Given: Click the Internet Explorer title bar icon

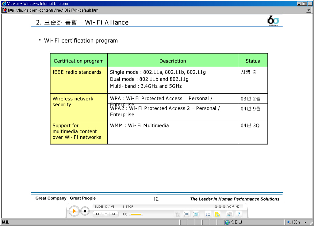Looking at the screenshot, I should pos(4,3).
